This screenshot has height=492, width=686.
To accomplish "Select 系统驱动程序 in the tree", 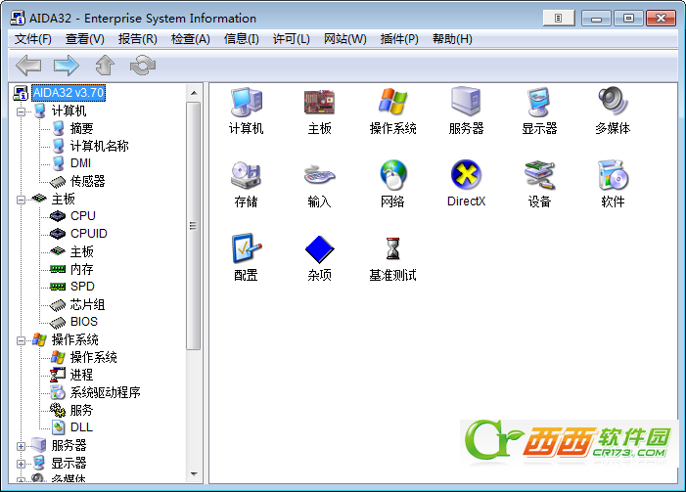I will point(105,392).
